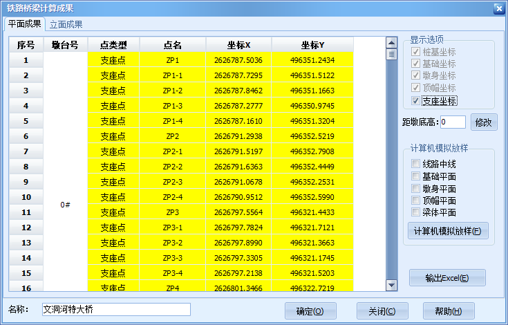Enable the 墩身平面 checkbox
The height and width of the screenshot is (325, 508).
415,188
